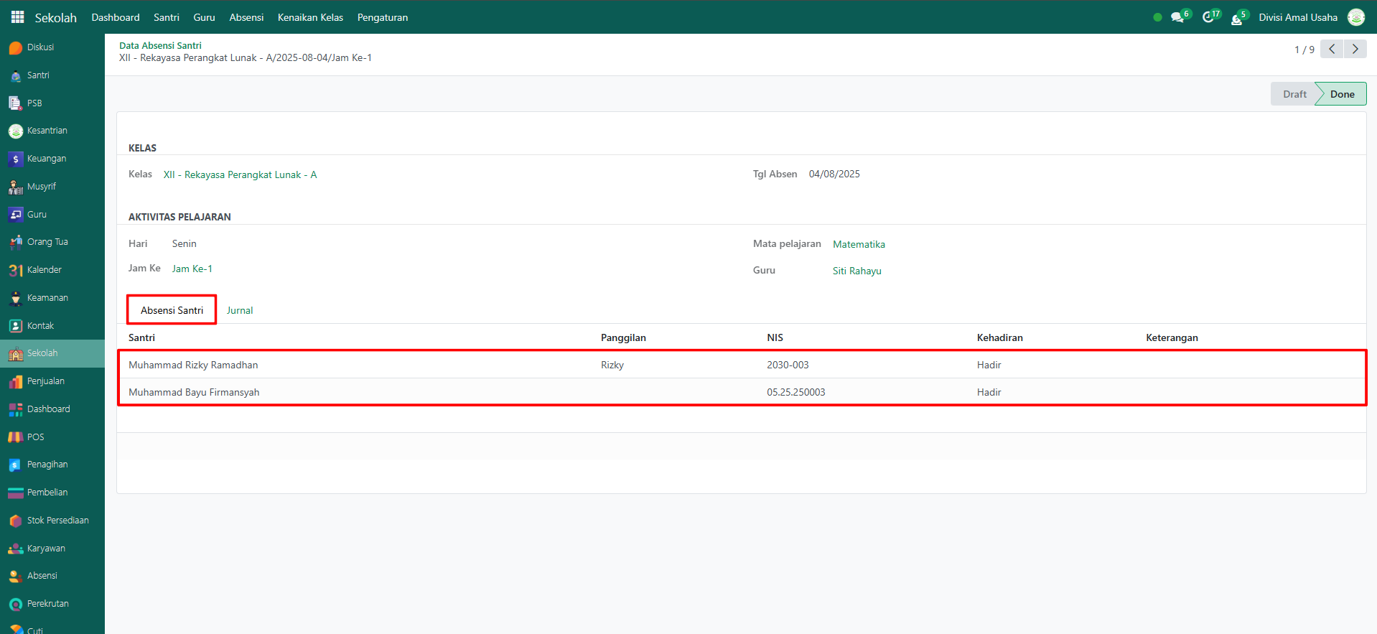The height and width of the screenshot is (634, 1377).
Task: Go to the next record arrow
Action: point(1355,49)
